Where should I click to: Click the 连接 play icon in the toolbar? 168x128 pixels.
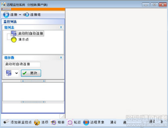pos(6,15)
